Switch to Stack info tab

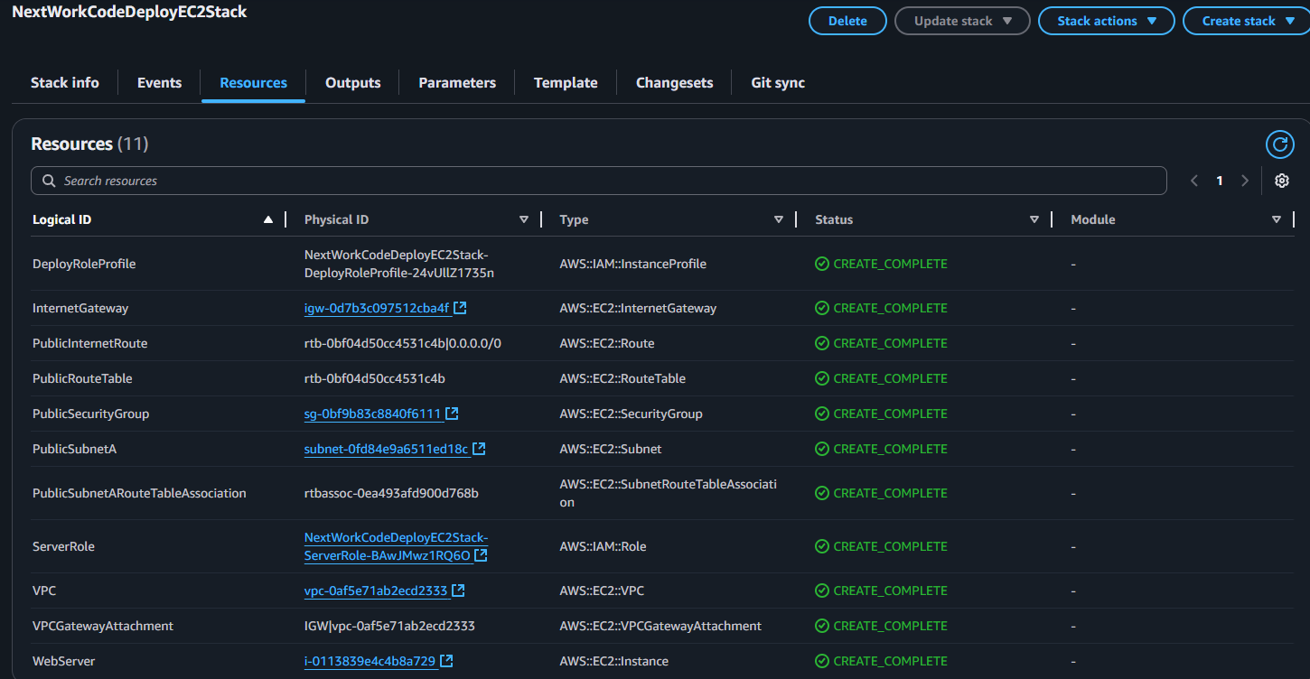65,82
